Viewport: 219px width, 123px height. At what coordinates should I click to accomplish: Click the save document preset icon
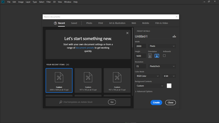point(174,36)
